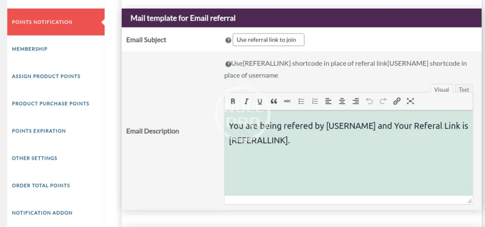Insert a blockquote
485x227 pixels.
[x=274, y=101]
